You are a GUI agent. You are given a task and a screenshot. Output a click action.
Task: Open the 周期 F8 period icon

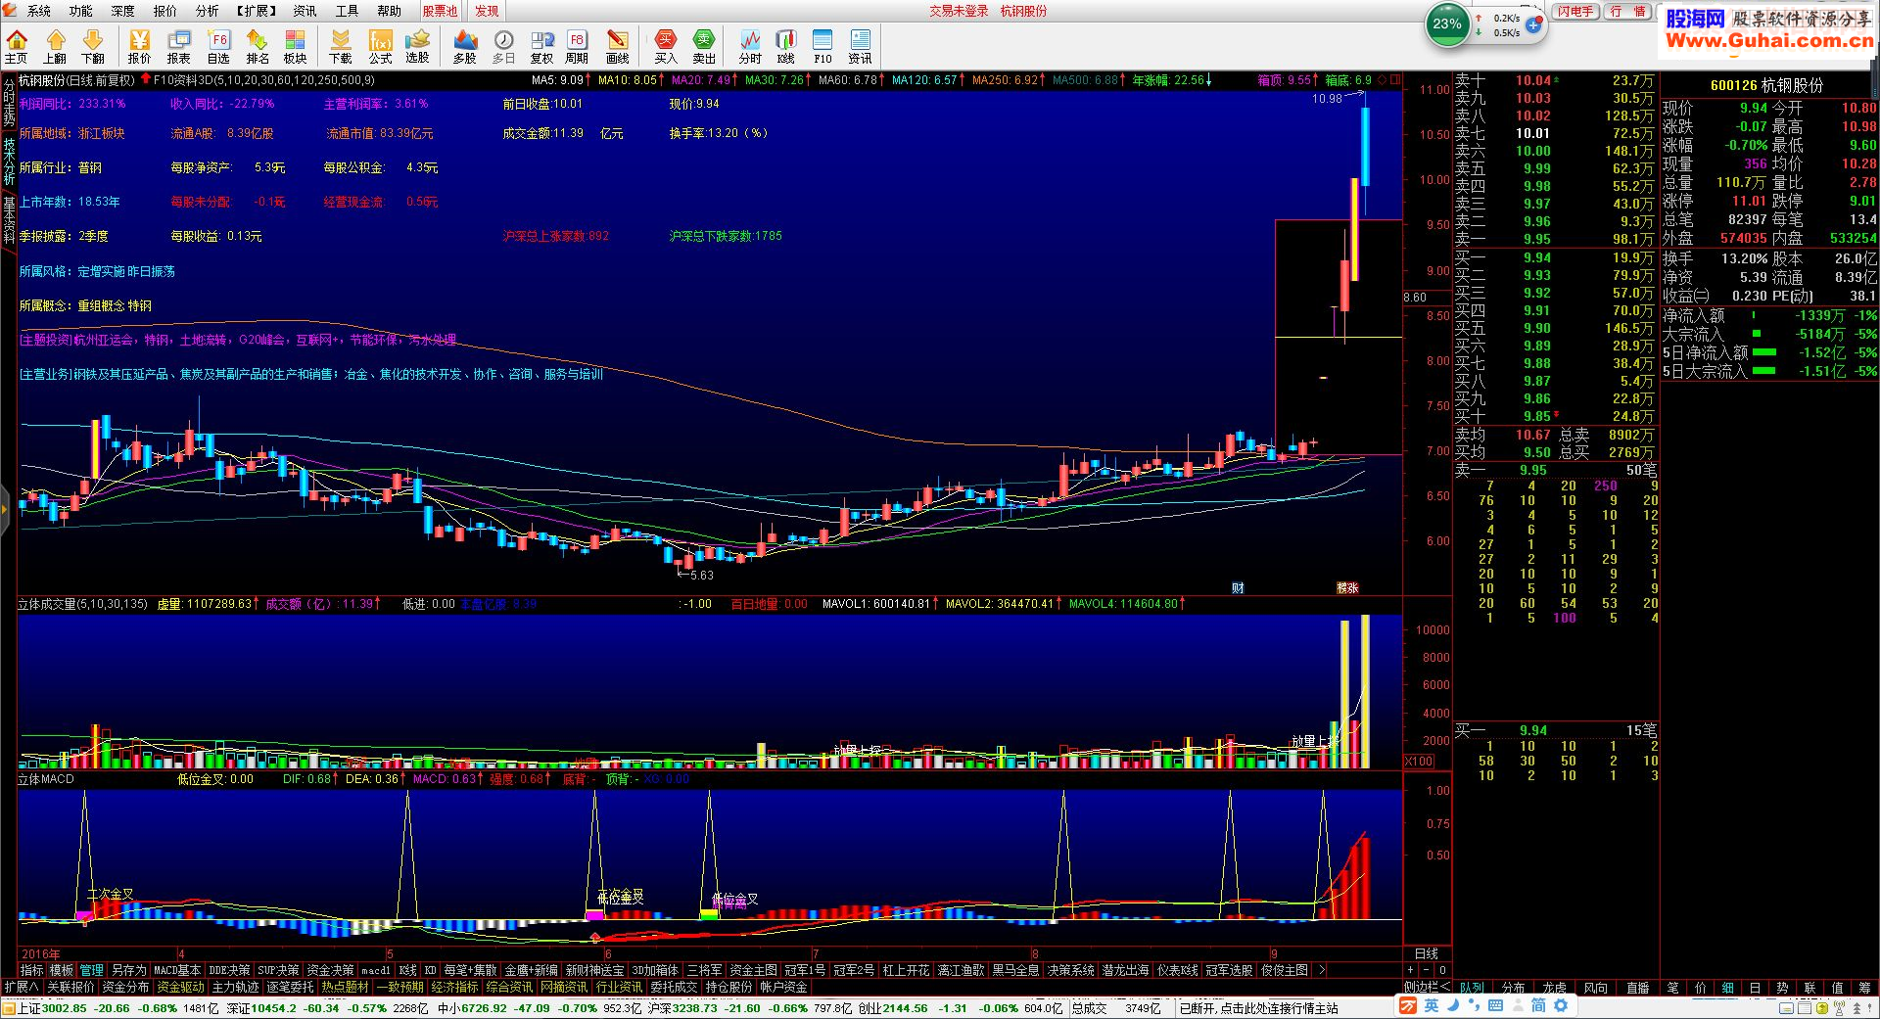[577, 46]
